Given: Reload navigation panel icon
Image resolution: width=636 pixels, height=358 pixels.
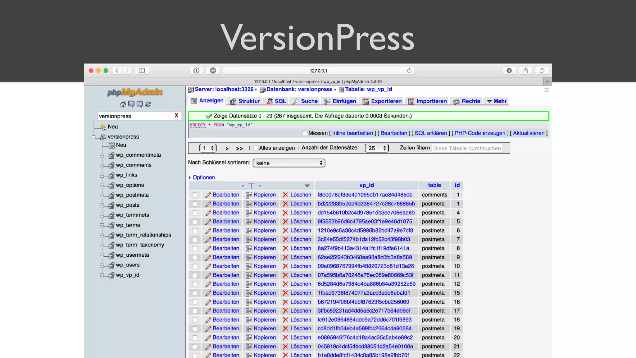Looking at the screenshot, I should pos(148,104).
